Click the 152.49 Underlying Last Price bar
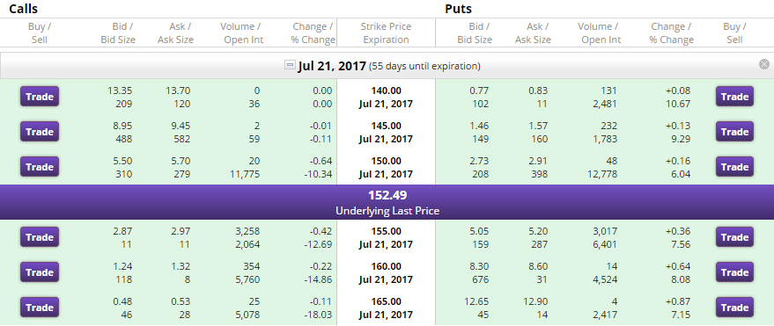 click(387, 202)
